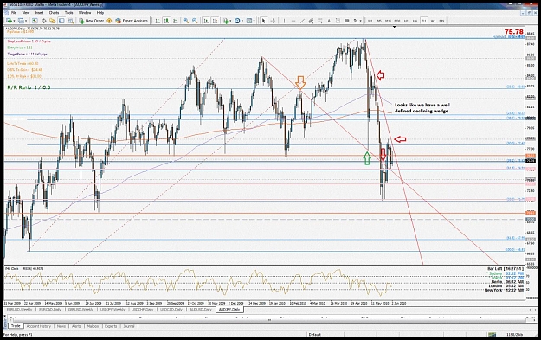
Task: Toggle the Expert Advisors button
Action: coord(132,21)
